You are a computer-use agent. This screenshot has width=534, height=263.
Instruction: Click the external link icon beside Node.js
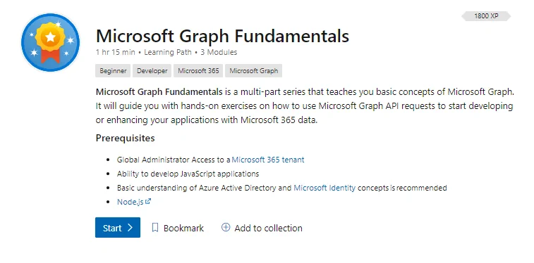[x=148, y=201]
